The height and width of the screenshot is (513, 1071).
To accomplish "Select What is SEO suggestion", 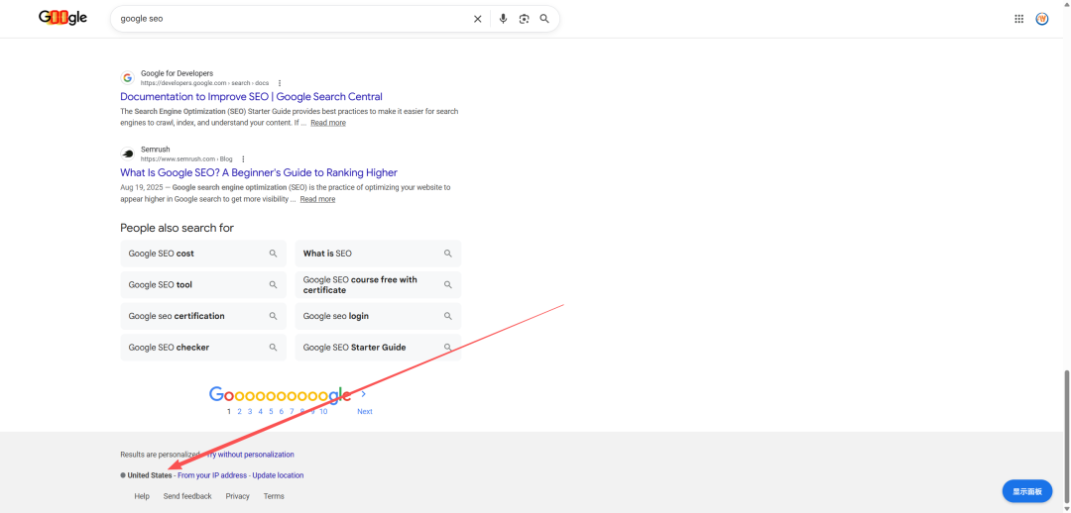I will (x=379, y=254).
